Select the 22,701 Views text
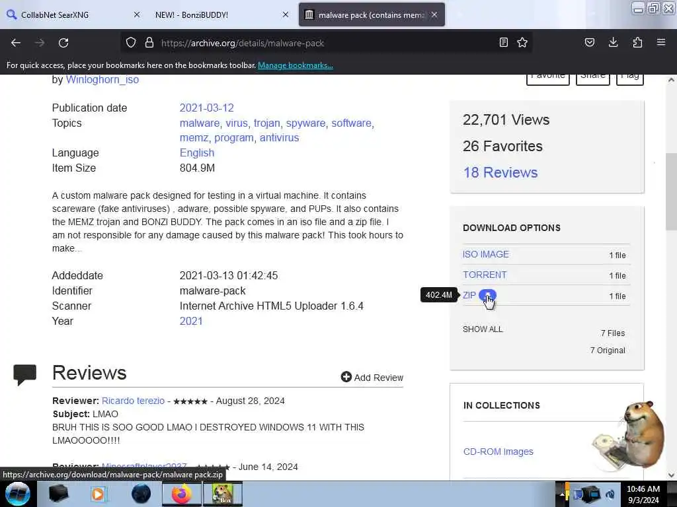Screen dimensions: 677x507 (506, 120)
